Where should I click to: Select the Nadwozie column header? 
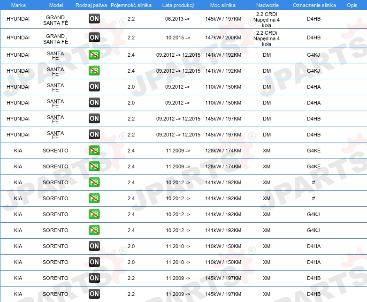pos(268,5)
